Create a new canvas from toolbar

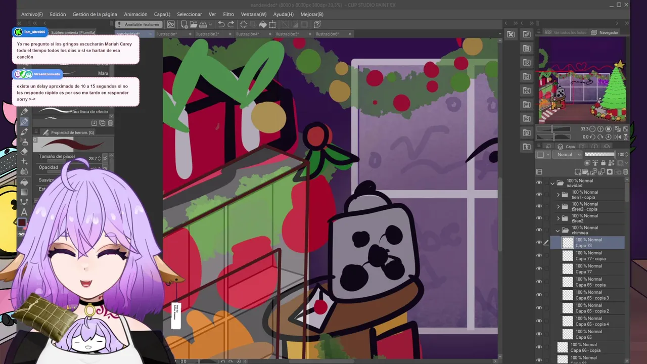pyautogui.click(x=184, y=24)
